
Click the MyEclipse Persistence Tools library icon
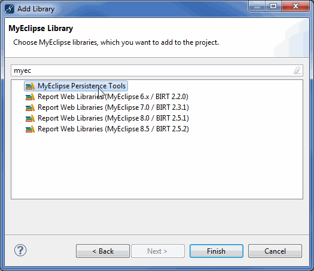(30, 86)
